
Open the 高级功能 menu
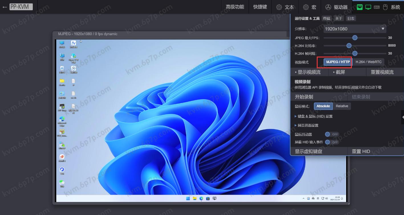(235, 7)
